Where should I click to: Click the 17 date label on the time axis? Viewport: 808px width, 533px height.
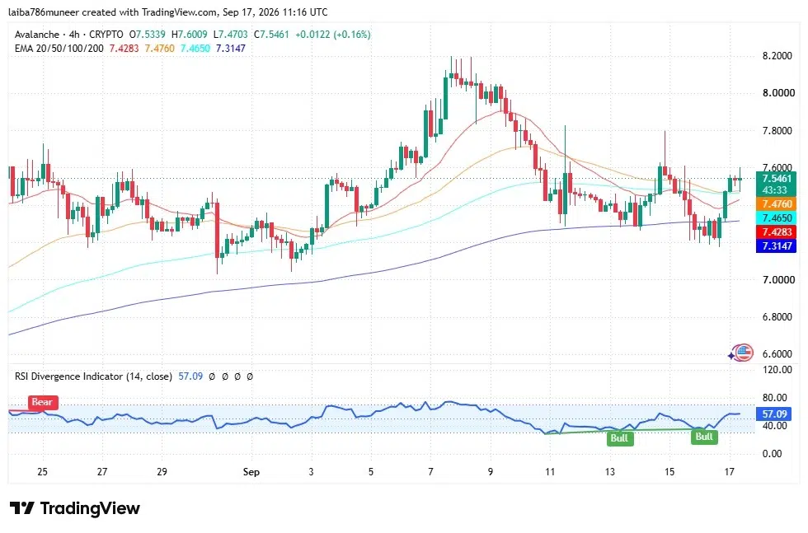pyautogui.click(x=729, y=472)
